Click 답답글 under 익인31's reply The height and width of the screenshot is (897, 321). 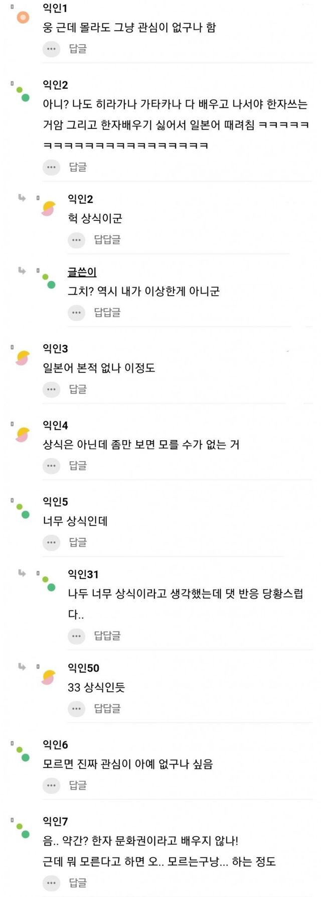point(107,636)
